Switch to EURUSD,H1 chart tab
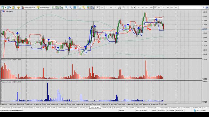The height and width of the screenshot is (117, 209). click(6, 108)
